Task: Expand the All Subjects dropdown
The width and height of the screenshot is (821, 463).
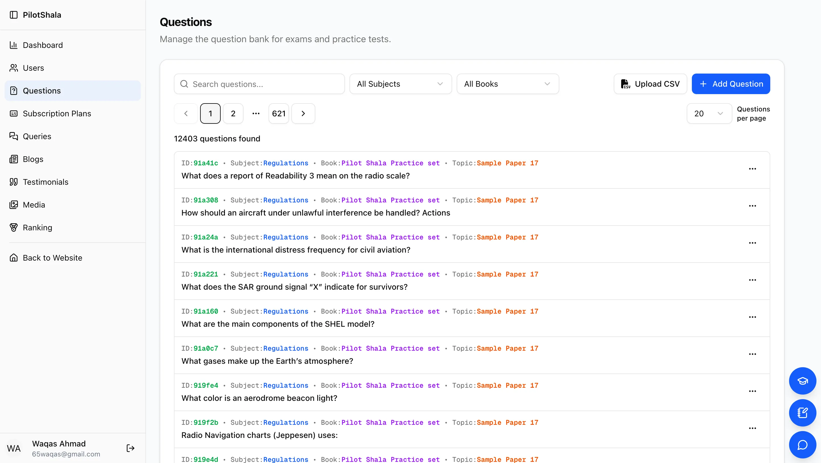Action: (x=400, y=84)
